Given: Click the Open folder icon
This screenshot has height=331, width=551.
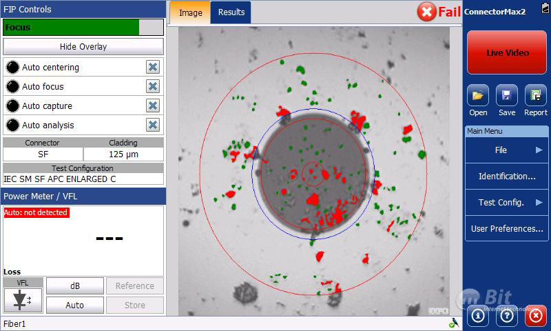Looking at the screenshot, I should 478,95.
